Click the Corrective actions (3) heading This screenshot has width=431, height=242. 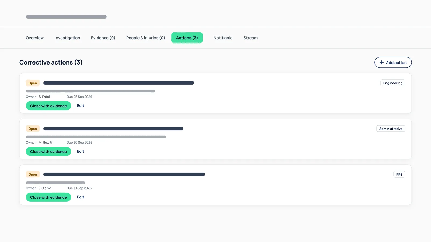pyautogui.click(x=51, y=62)
